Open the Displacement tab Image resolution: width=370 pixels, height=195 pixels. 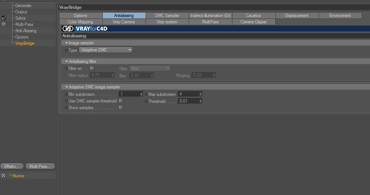click(296, 16)
